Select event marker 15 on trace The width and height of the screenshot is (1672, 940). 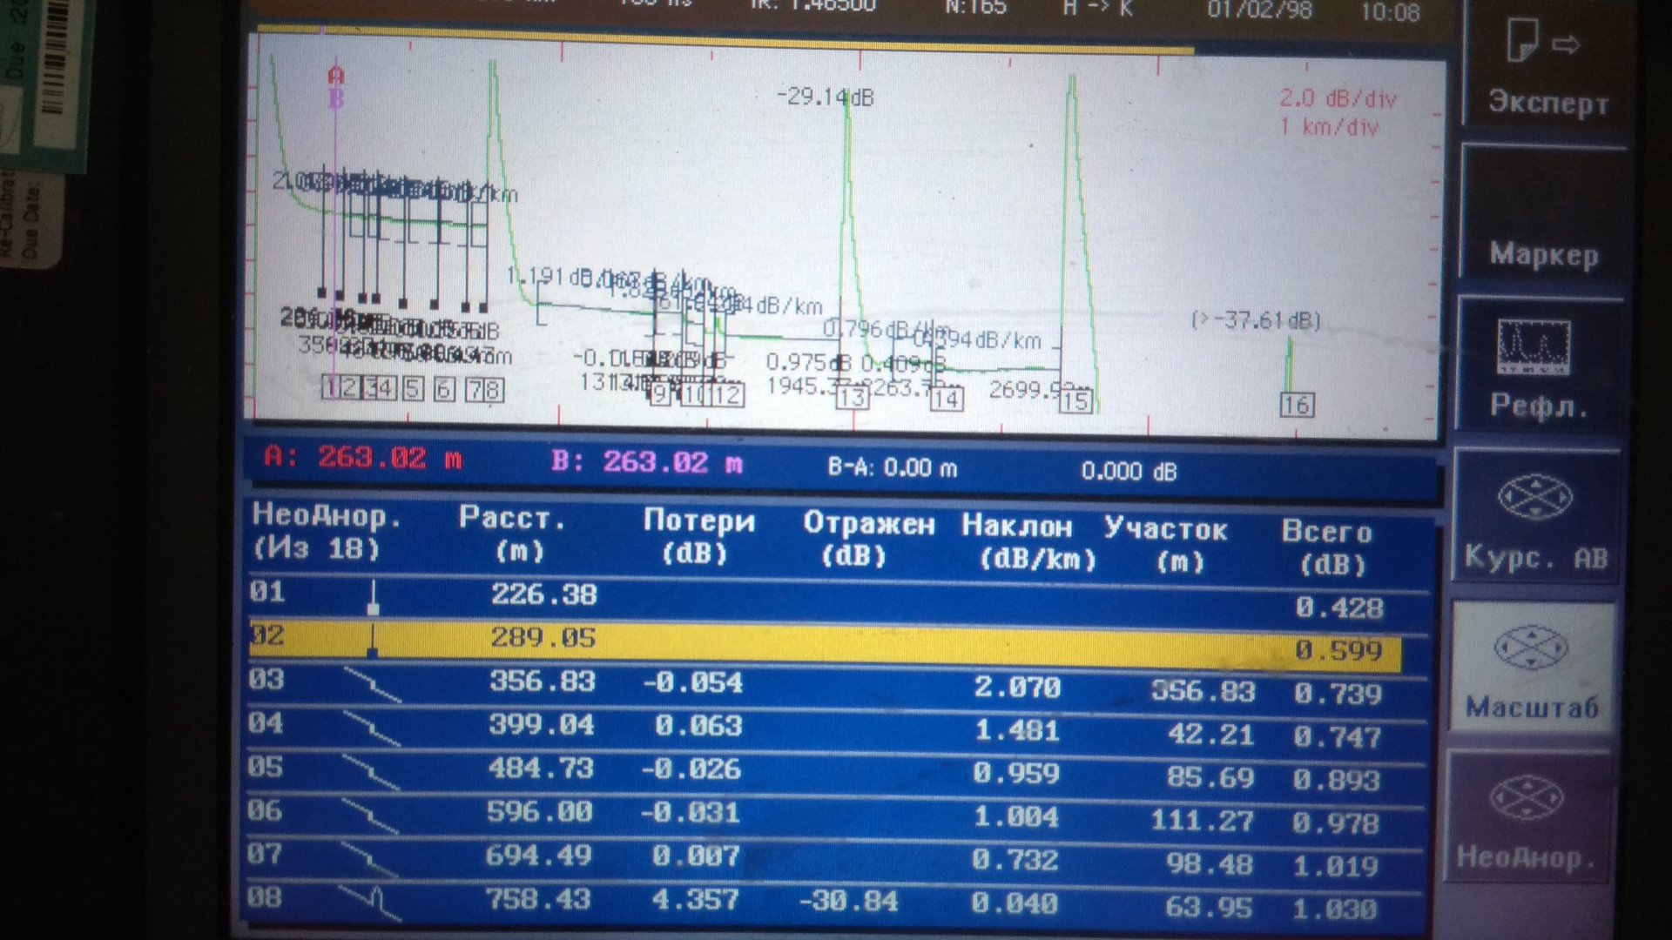(x=1075, y=400)
